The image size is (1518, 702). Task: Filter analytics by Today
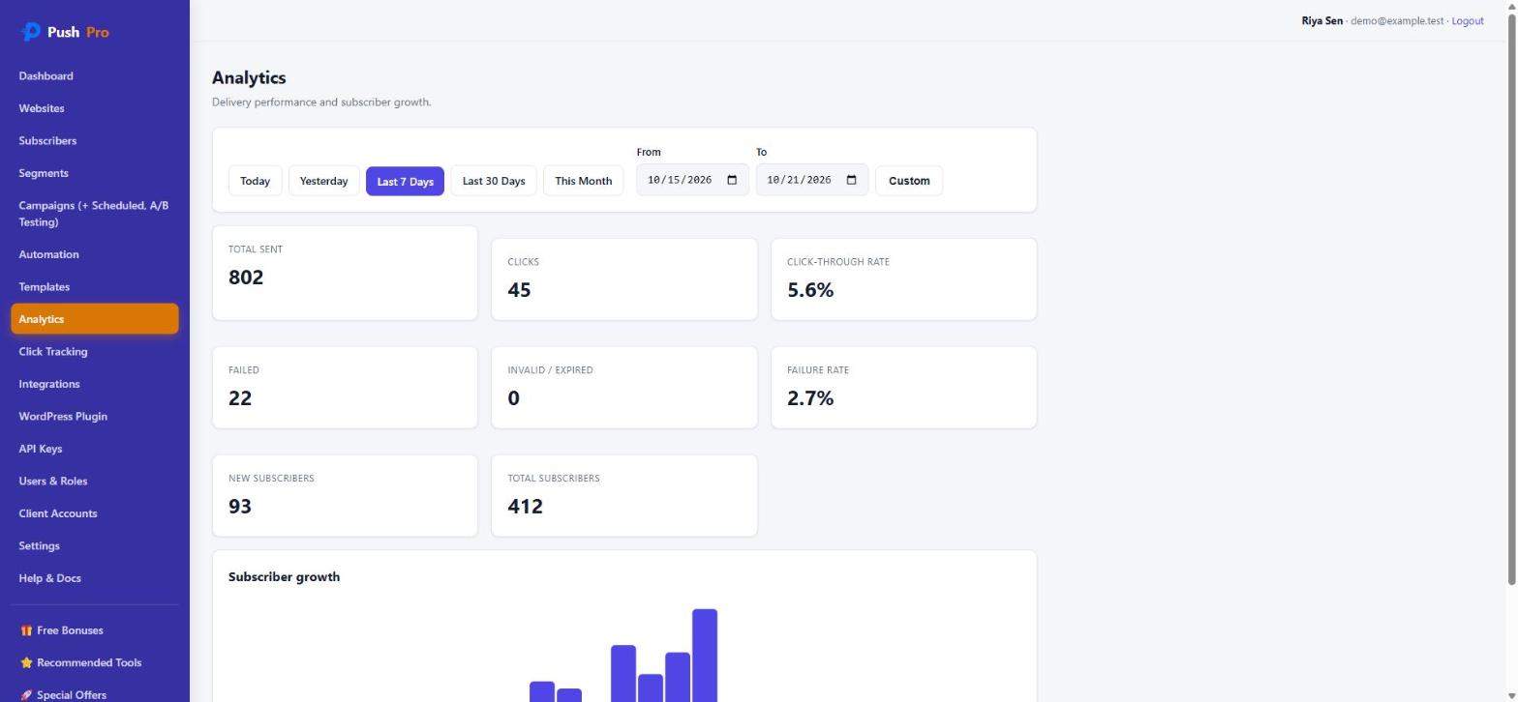pyautogui.click(x=256, y=181)
